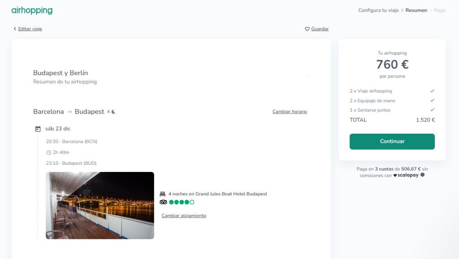Image resolution: width=459 pixels, height=259 pixels.
Task: Open the Pago breadcrumb step
Action: pyautogui.click(x=440, y=10)
